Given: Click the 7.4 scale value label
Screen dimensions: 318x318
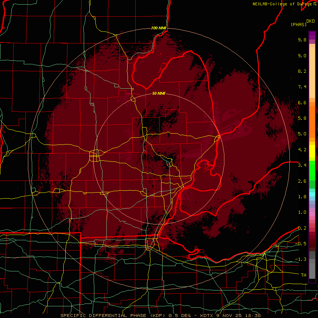Looking at the screenshot, I should pos(302,87).
